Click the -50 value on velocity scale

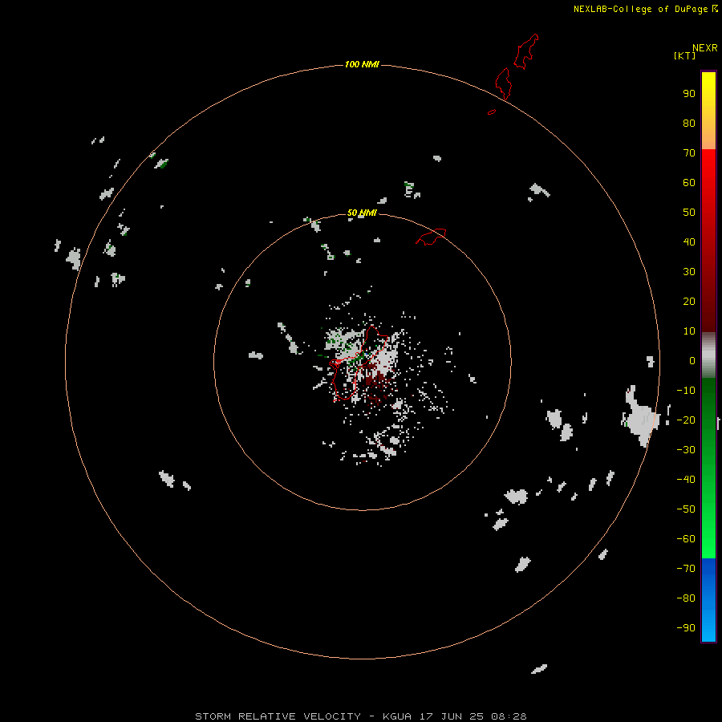point(686,509)
